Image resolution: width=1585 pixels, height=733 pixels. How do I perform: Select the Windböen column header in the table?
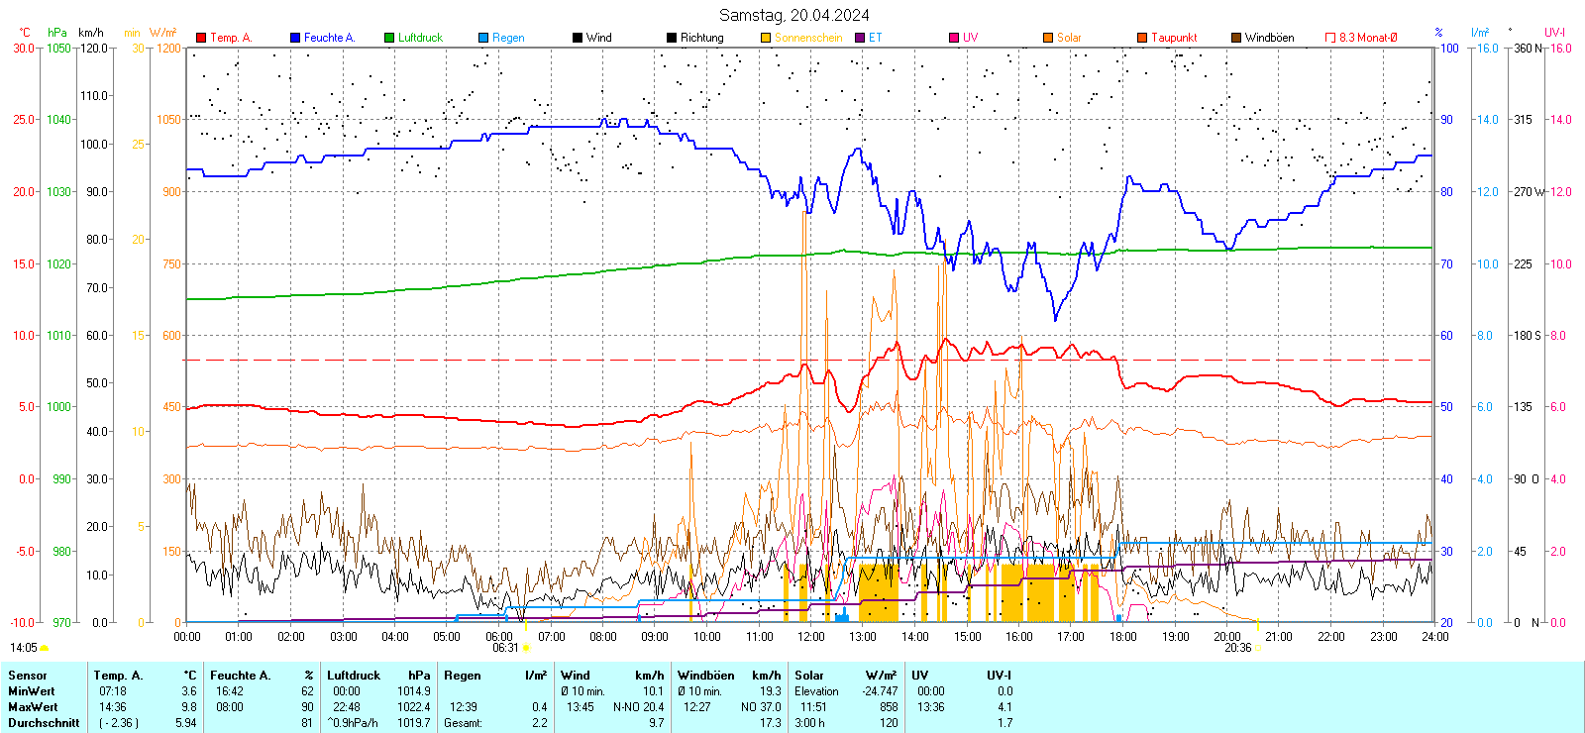click(x=705, y=676)
